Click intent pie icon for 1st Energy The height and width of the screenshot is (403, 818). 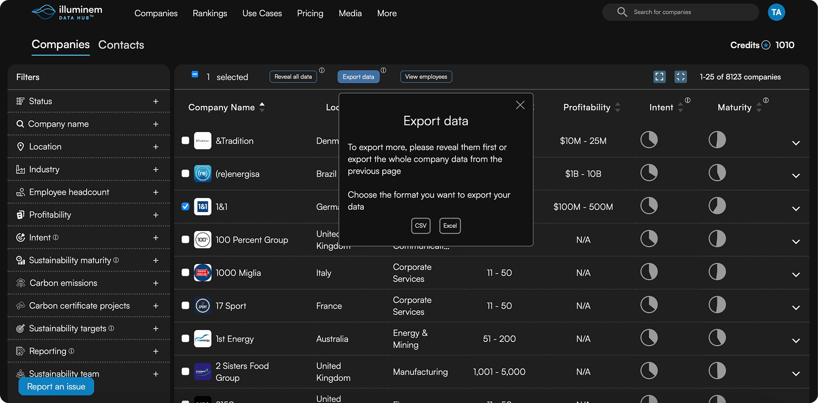649,338
